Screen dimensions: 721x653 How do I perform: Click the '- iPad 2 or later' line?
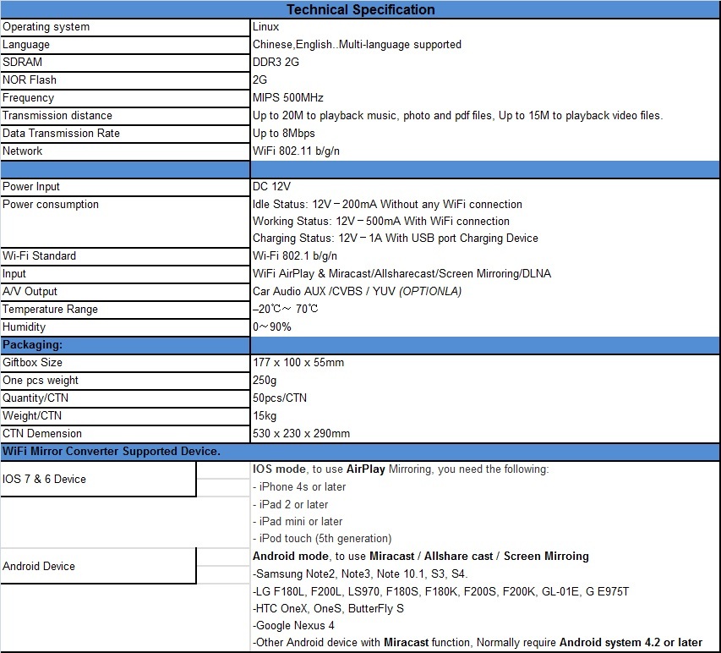290,505
